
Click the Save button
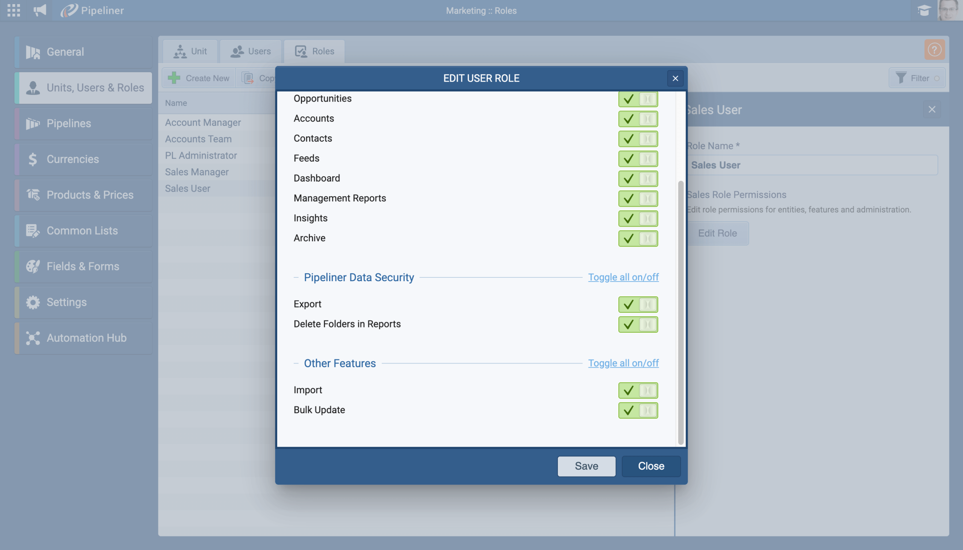pyautogui.click(x=586, y=466)
